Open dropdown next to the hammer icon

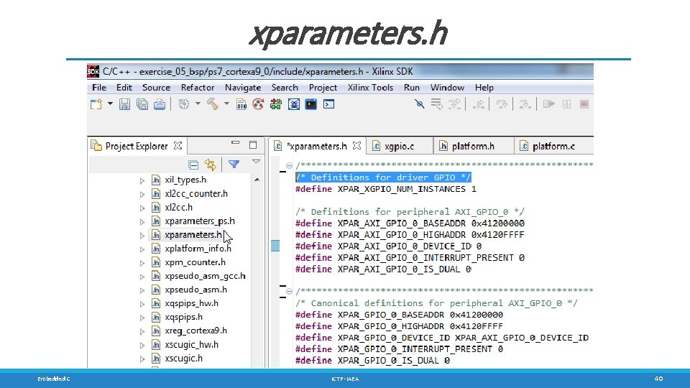pyautogui.click(x=226, y=103)
